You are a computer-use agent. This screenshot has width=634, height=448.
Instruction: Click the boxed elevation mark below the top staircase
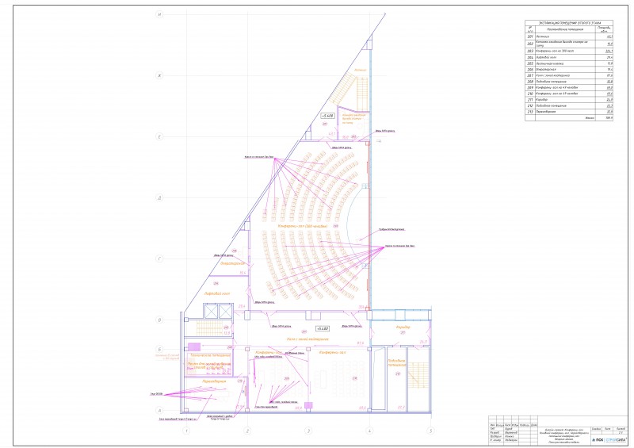328,116
